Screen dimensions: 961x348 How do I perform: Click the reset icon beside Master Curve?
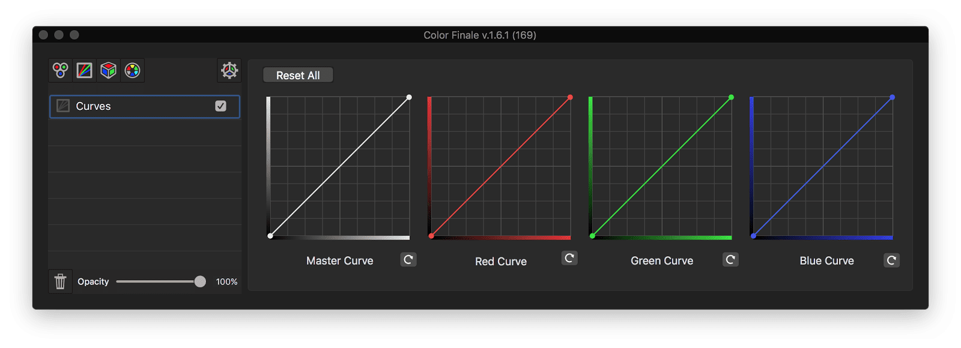[x=408, y=260]
